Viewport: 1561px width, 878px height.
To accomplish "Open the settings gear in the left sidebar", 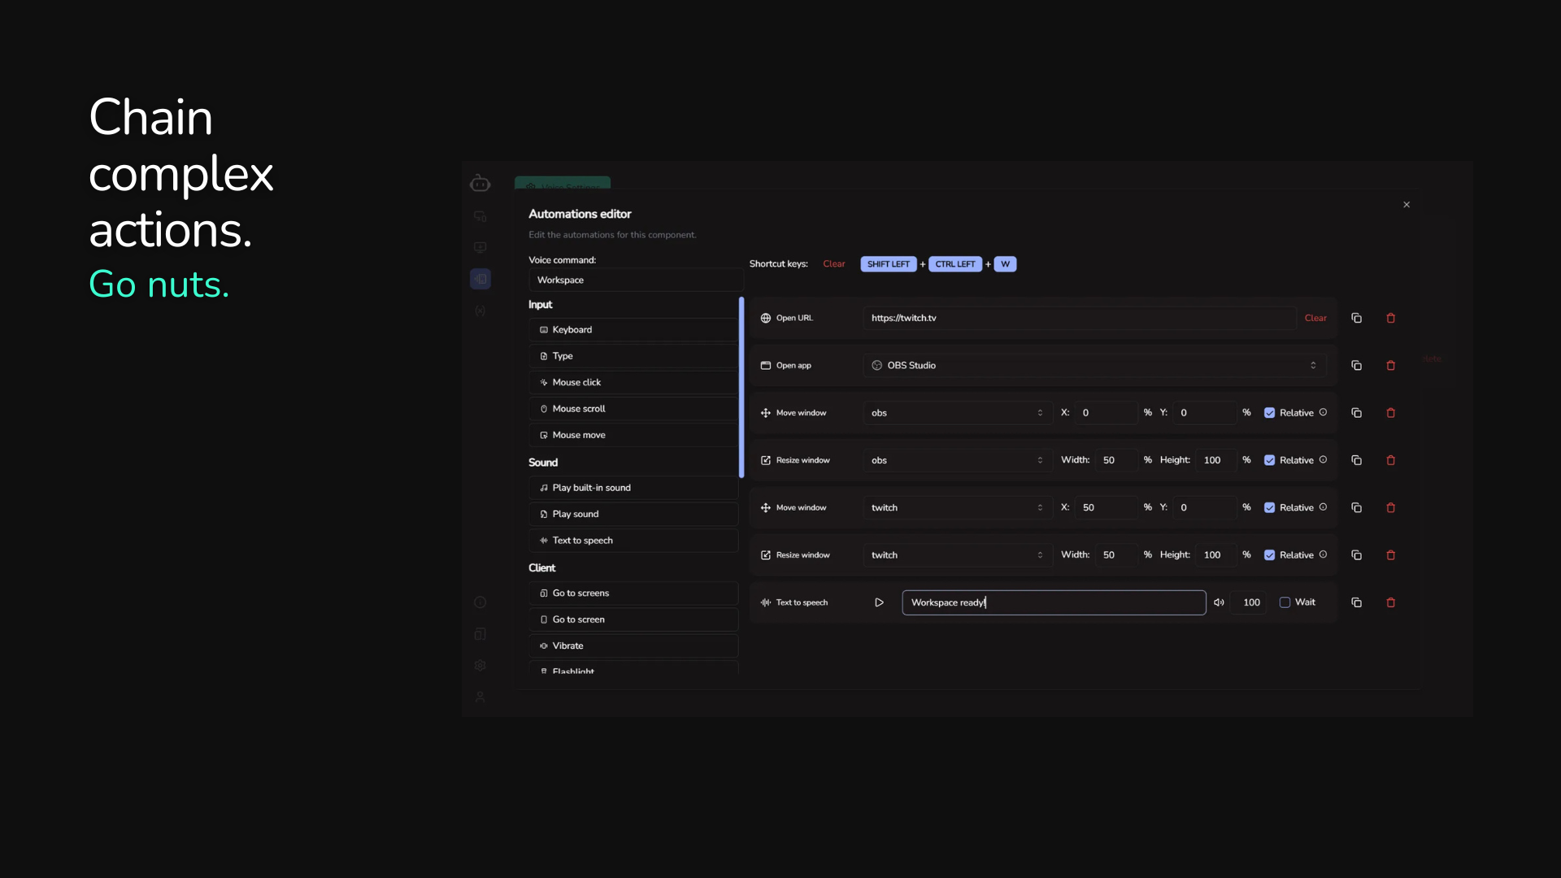I will tap(480, 665).
